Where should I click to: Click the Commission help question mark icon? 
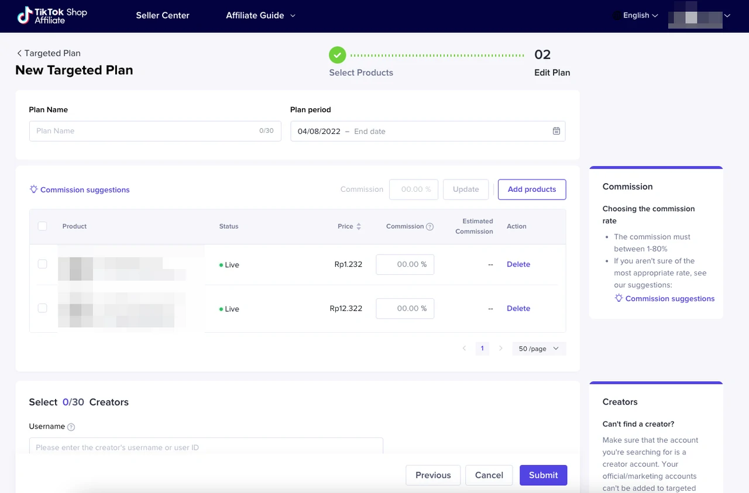click(430, 227)
